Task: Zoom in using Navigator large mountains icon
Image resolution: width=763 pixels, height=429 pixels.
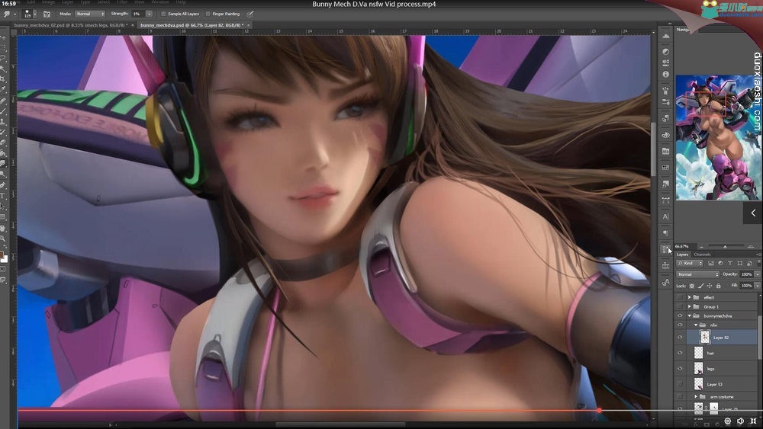Action: pos(751,247)
